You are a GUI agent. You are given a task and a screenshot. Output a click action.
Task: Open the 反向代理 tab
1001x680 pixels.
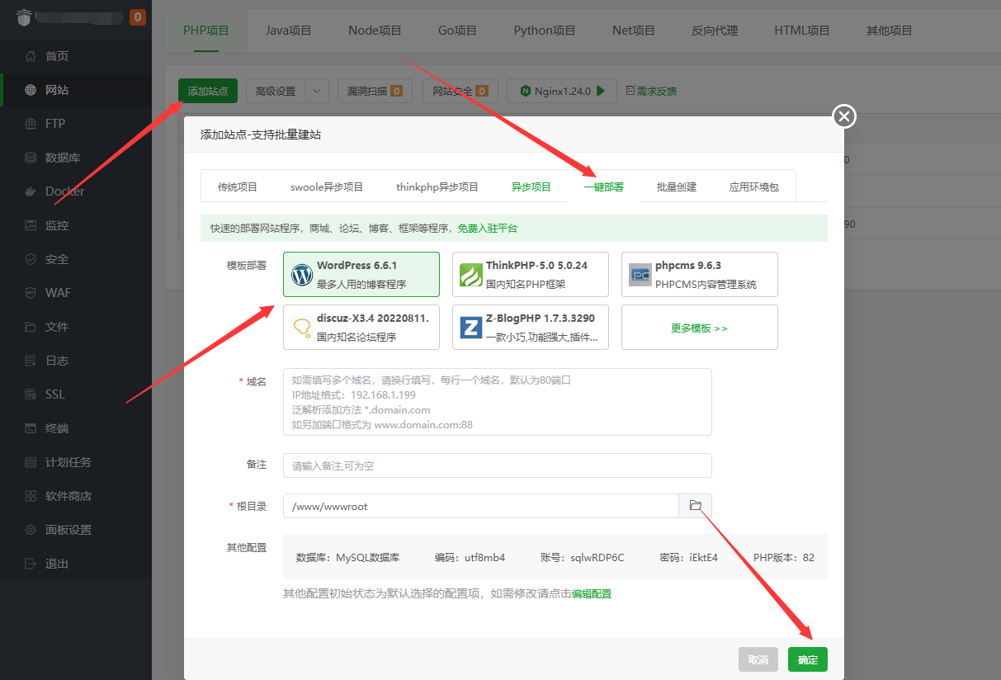pos(715,31)
